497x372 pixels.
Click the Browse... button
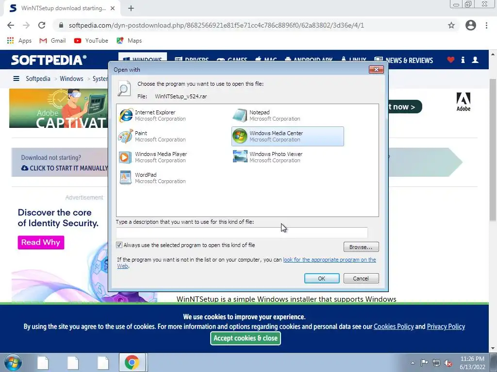361,247
